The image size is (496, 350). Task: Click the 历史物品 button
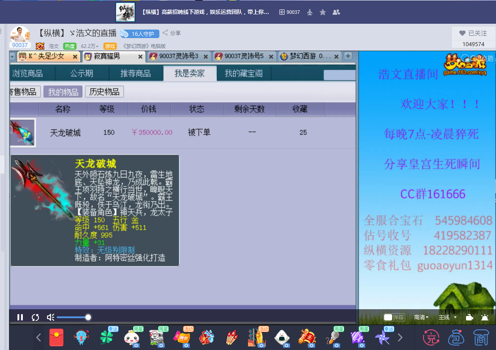[104, 92]
